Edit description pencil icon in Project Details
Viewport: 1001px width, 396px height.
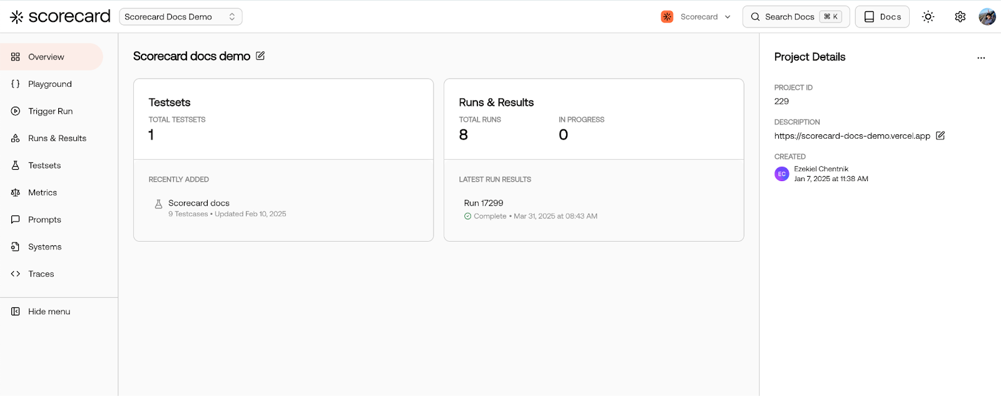(940, 136)
